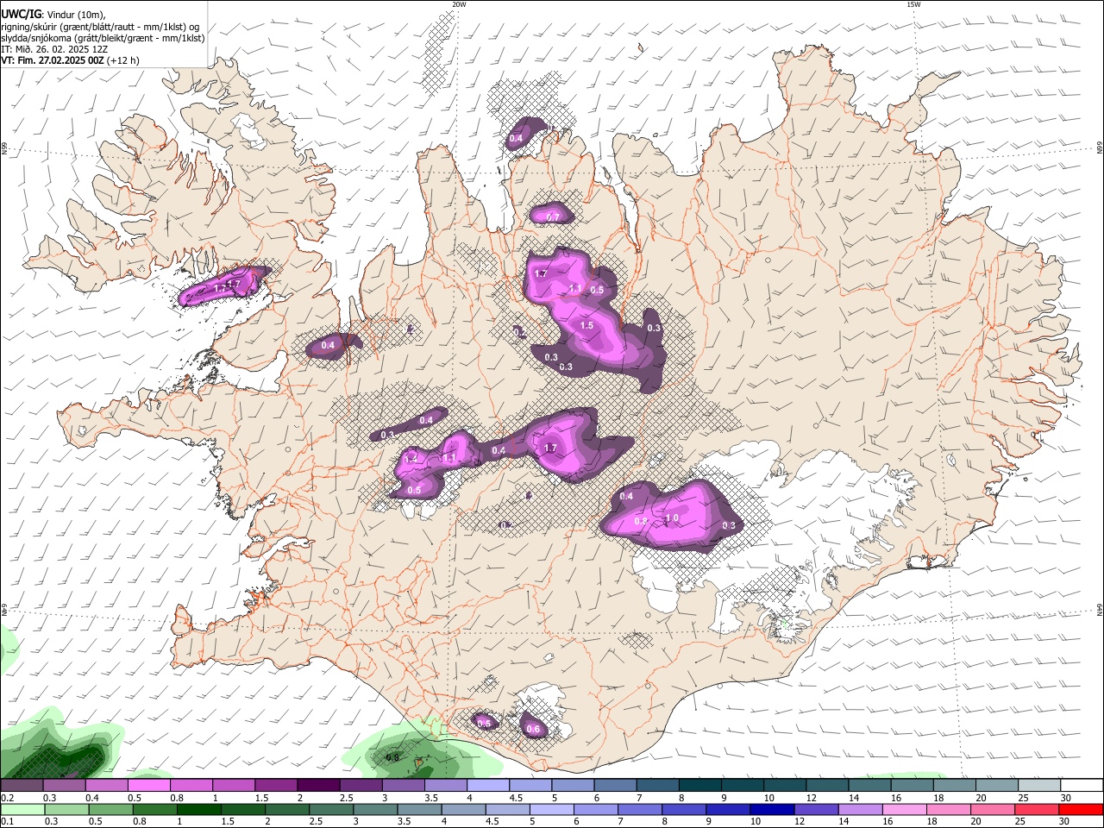
Task: Click the '0.8' value in green rain area offshore
Action: coord(392,757)
